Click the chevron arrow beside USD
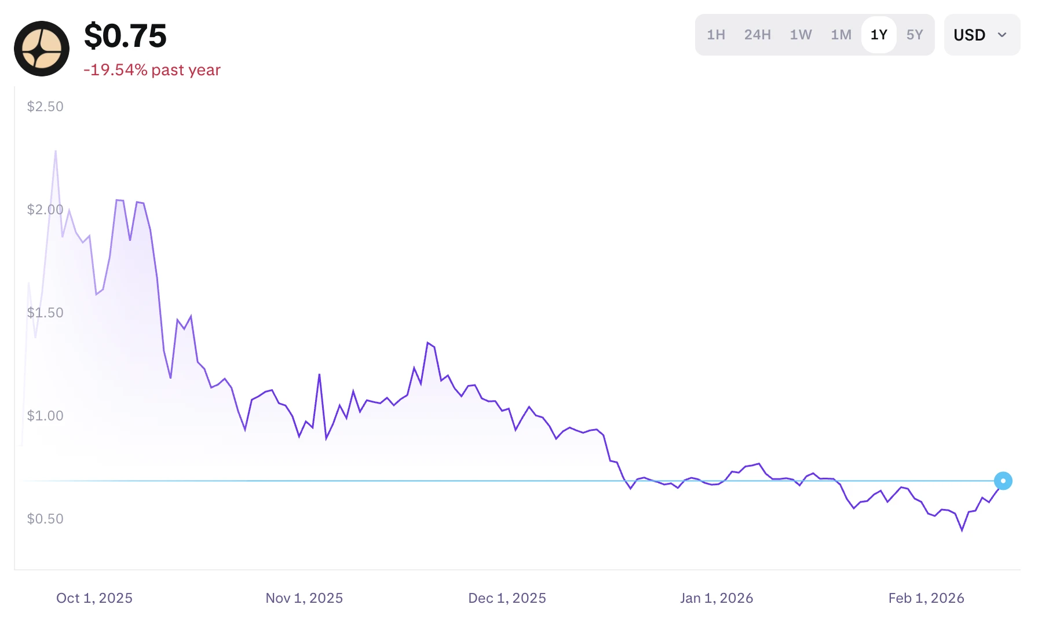This screenshot has height=630, width=1038. [x=1002, y=35]
